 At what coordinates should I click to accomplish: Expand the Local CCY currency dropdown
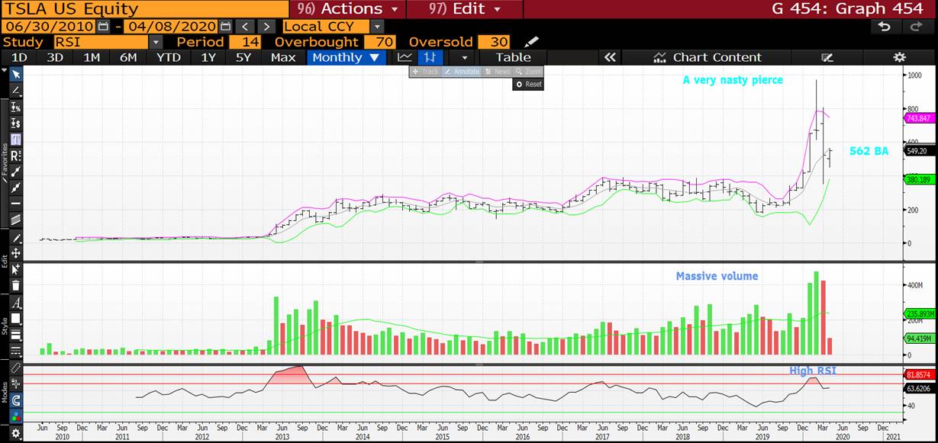point(376,26)
